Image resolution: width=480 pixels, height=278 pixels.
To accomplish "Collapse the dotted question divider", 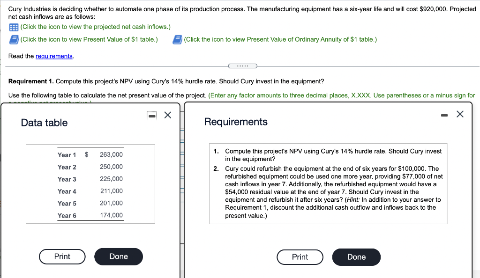I will (242, 66).
